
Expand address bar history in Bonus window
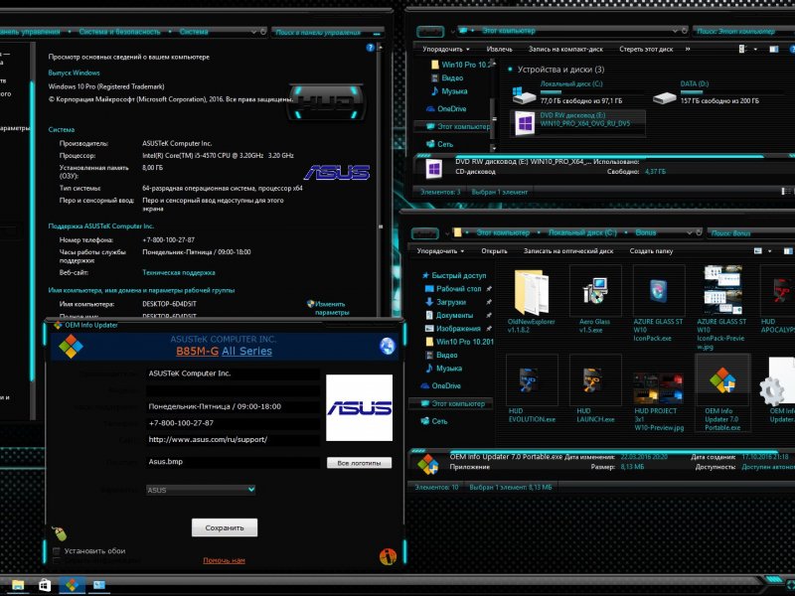coord(690,232)
